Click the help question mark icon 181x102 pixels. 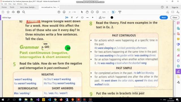[x=162, y=7]
